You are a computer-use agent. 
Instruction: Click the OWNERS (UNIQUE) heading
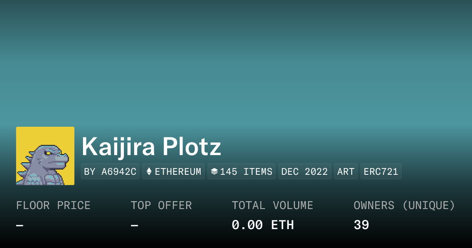pos(404,205)
